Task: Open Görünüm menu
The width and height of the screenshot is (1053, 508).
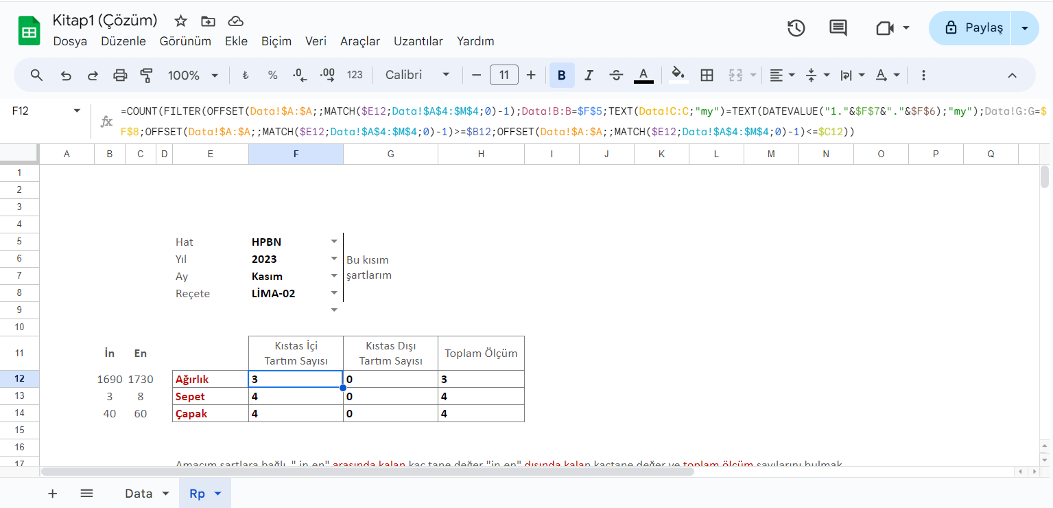Action: click(185, 41)
